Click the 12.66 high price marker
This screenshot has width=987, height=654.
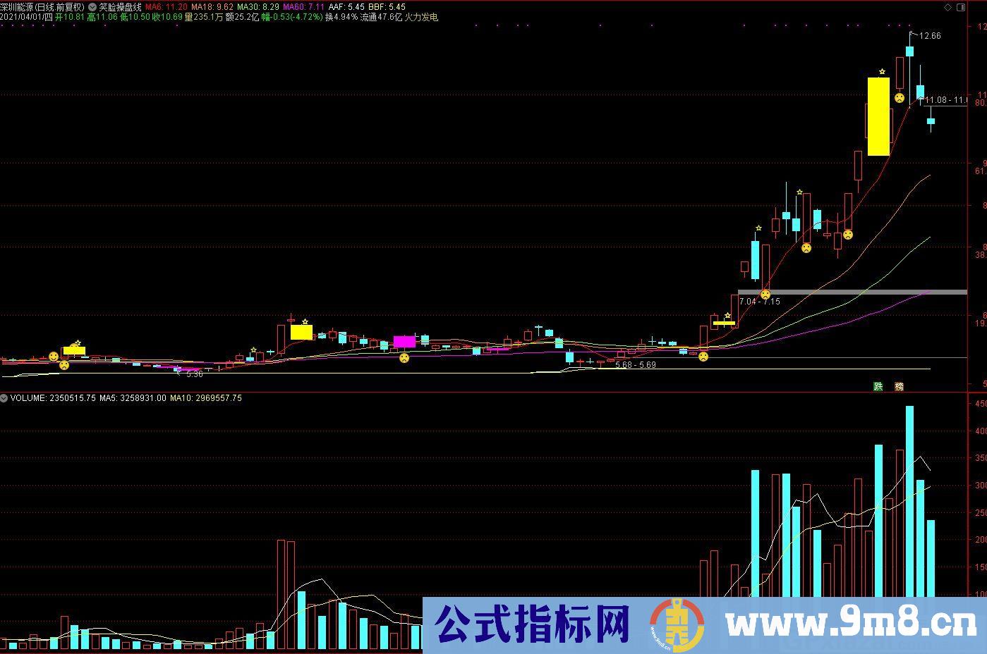(931, 36)
